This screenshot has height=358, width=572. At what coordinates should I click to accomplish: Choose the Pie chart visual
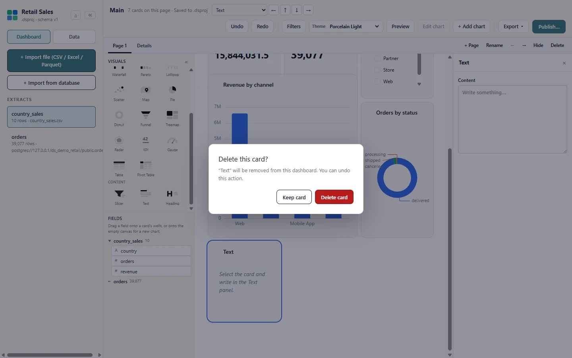pyautogui.click(x=172, y=93)
